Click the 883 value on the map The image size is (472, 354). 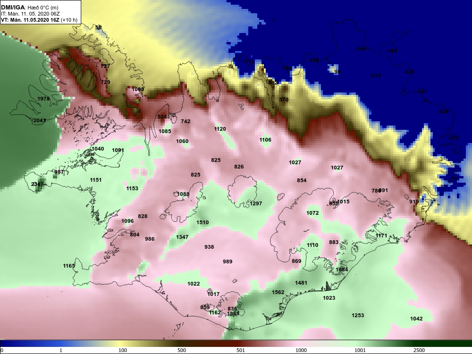pyautogui.click(x=334, y=242)
